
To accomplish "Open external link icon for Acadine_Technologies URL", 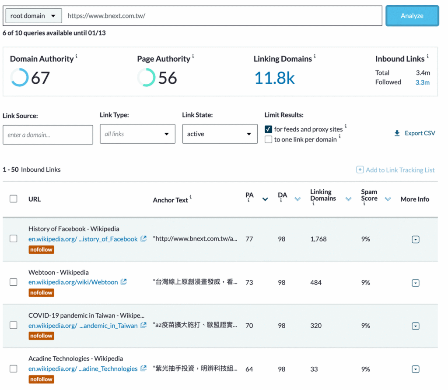I will pos(143,368).
